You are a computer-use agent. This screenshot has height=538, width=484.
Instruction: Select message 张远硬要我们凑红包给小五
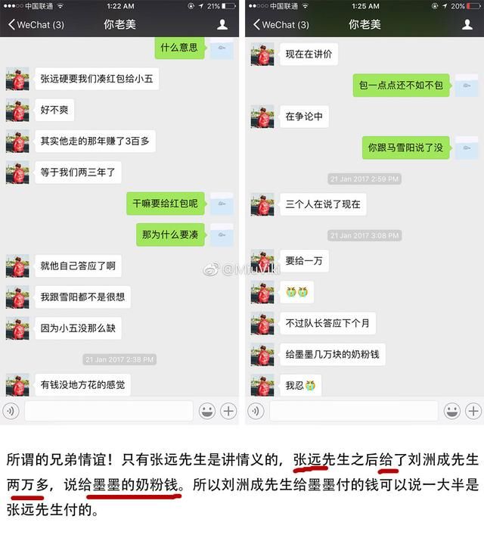97,79
